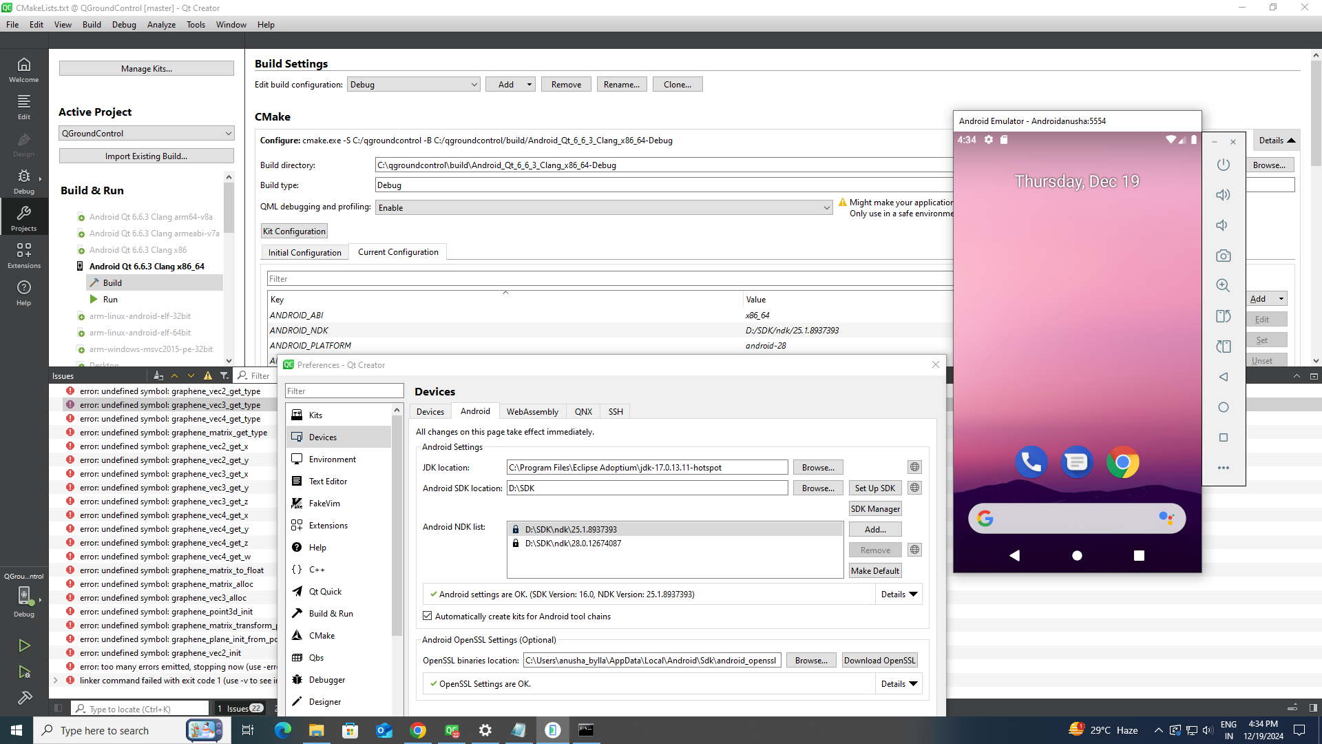This screenshot has width=1322, height=744.
Task: Click the Preferences Filter input field
Action: (x=344, y=391)
